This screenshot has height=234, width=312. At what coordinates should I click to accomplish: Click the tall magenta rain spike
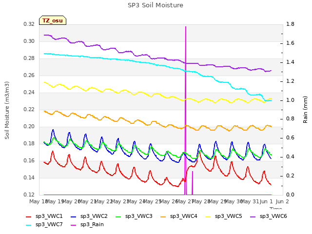pos(186,111)
